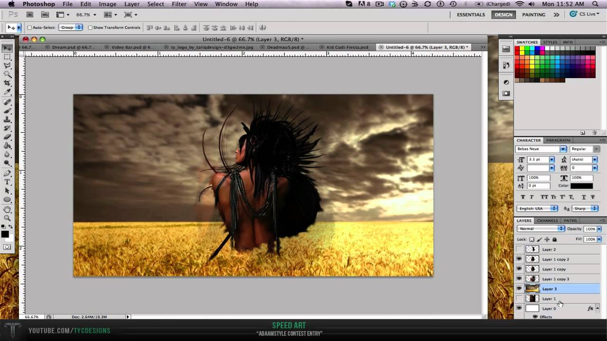This screenshot has width=607, height=341.
Task: Select the Hand tool
Action: [x=8, y=209]
